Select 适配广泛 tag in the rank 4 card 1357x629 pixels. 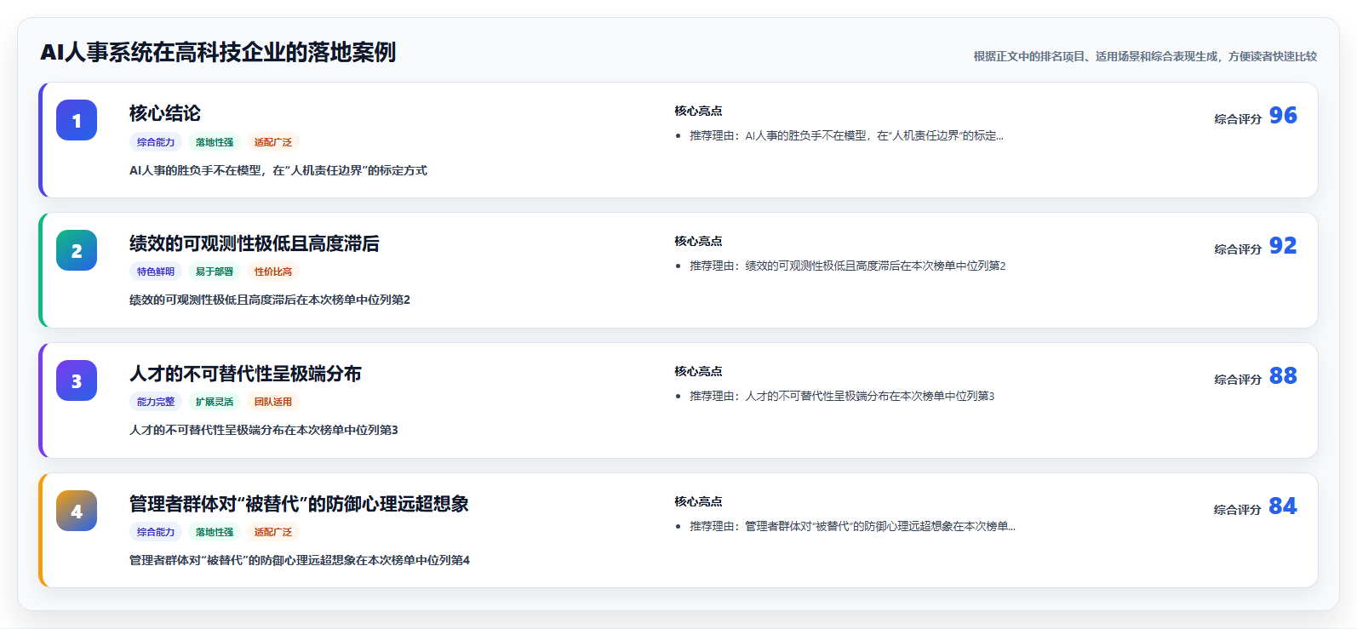tap(273, 532)
